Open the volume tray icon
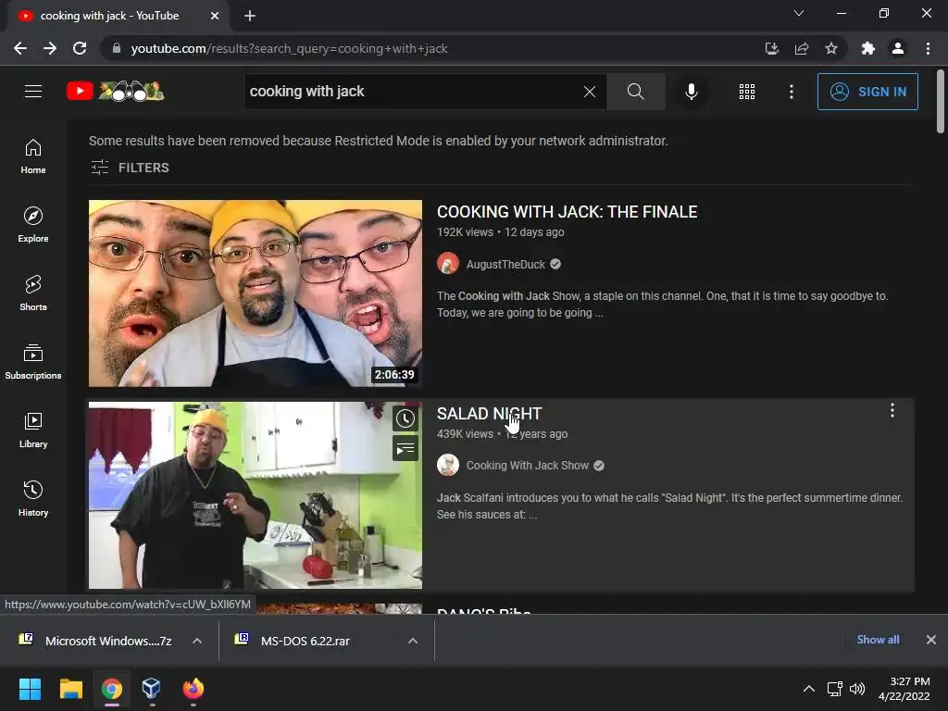948x711 pixels. (x=857, y=689)
